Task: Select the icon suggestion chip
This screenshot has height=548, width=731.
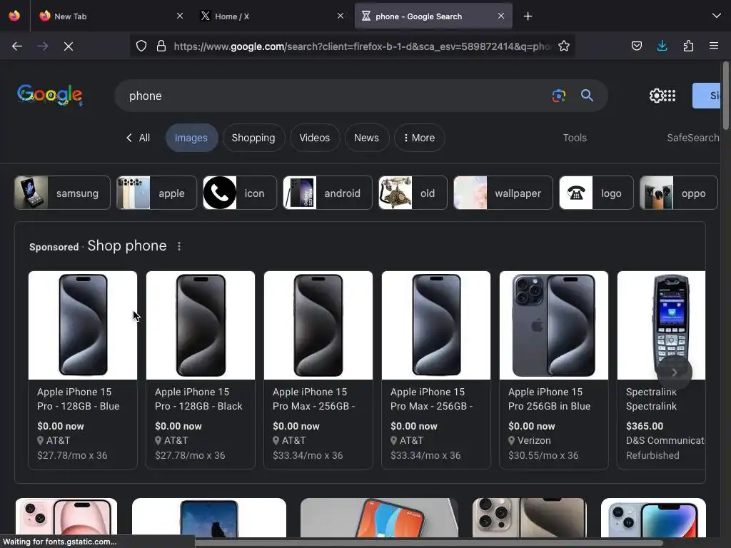Action: (x=240, y=193)
